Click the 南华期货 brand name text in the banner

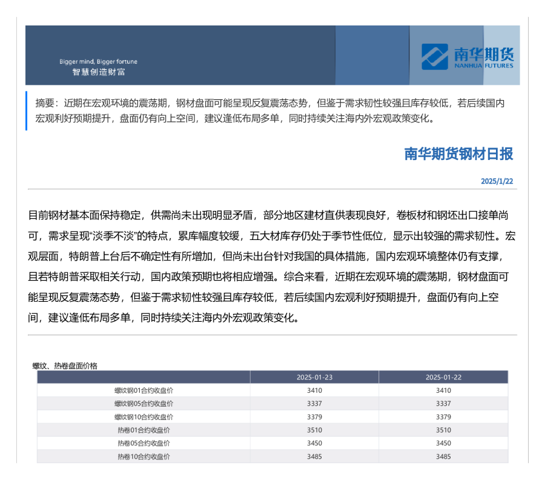(x=483, y=53)
